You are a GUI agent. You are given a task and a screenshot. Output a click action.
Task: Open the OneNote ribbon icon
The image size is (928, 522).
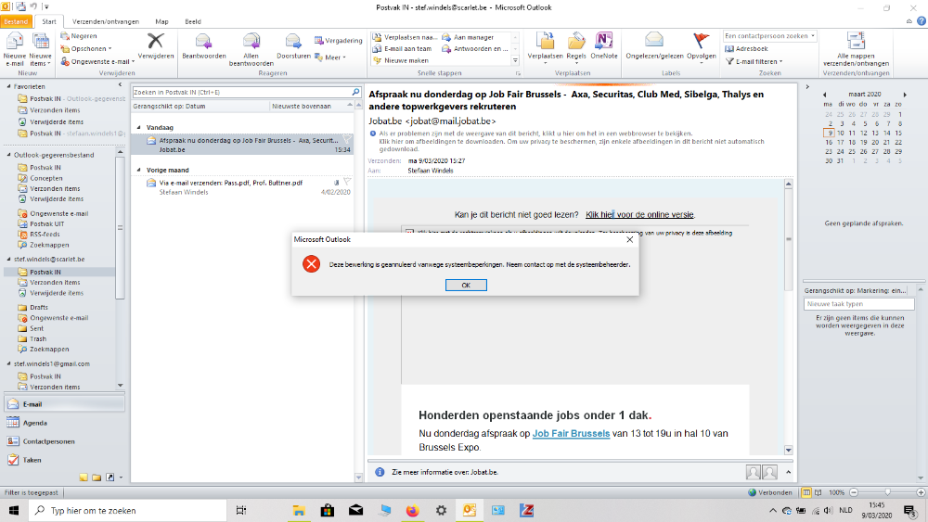point(604,45)
